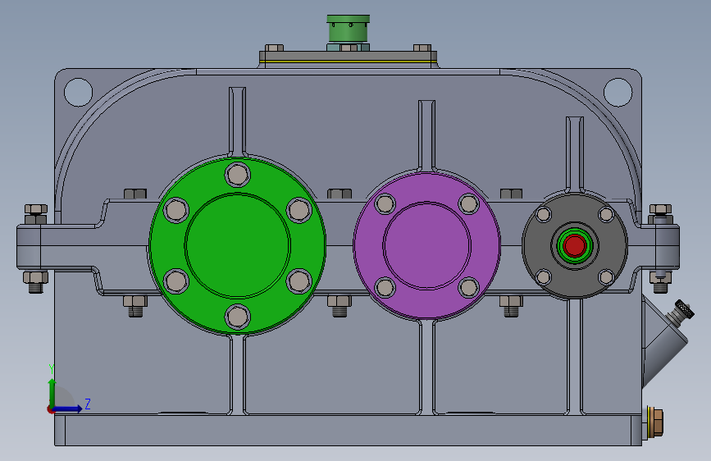Select the brass oil drain plug

pos(654,422)
